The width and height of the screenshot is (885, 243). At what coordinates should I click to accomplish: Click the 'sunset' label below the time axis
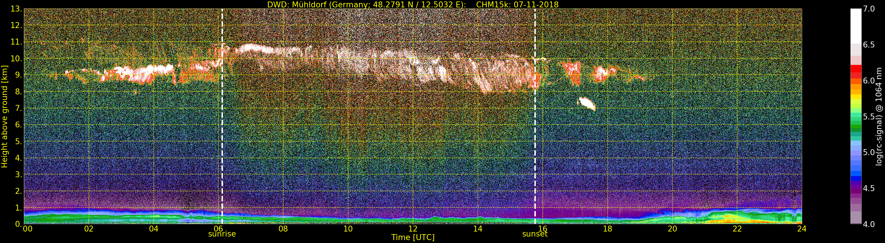[535, 234]
